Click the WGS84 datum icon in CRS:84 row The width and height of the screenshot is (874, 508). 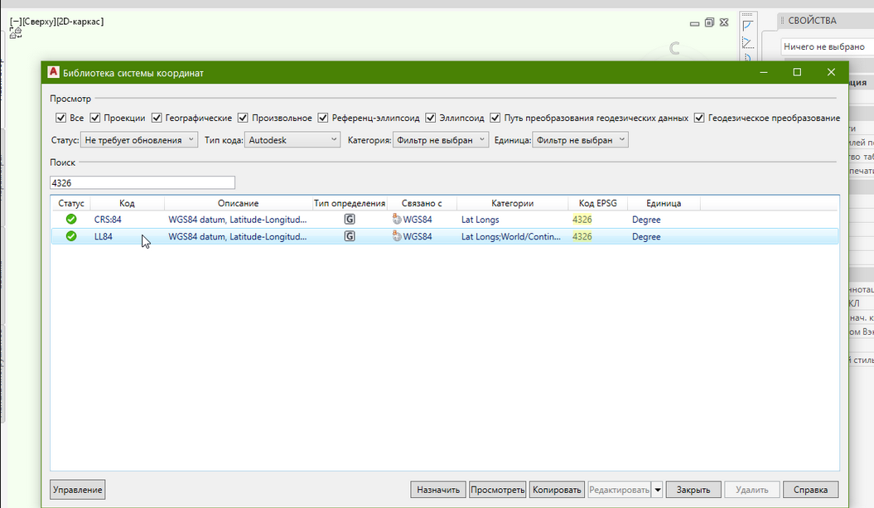click(397, 220)
